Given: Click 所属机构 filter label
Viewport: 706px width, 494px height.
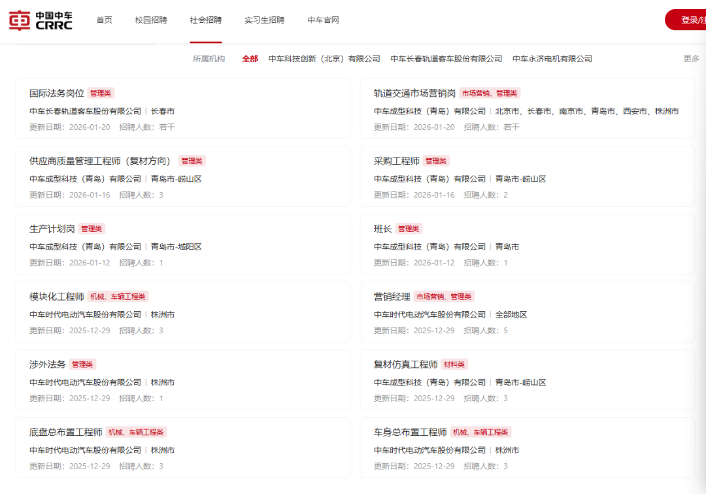Looking at the screenshot, I should 209,59.
